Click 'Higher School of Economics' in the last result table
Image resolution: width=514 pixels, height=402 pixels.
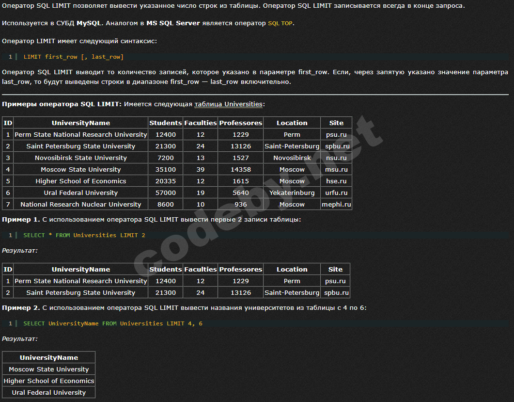(49, 381)
